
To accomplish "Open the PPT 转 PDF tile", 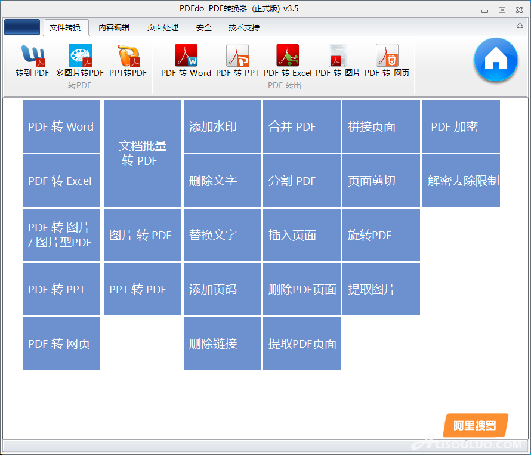I will pos(143,289).
